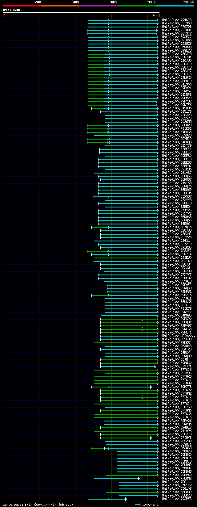The height and width of the screenshot is (507, 197).
Task: Click the purple ~60% identity legend segment
Action: pyautogui.click(x=98, y=5)
